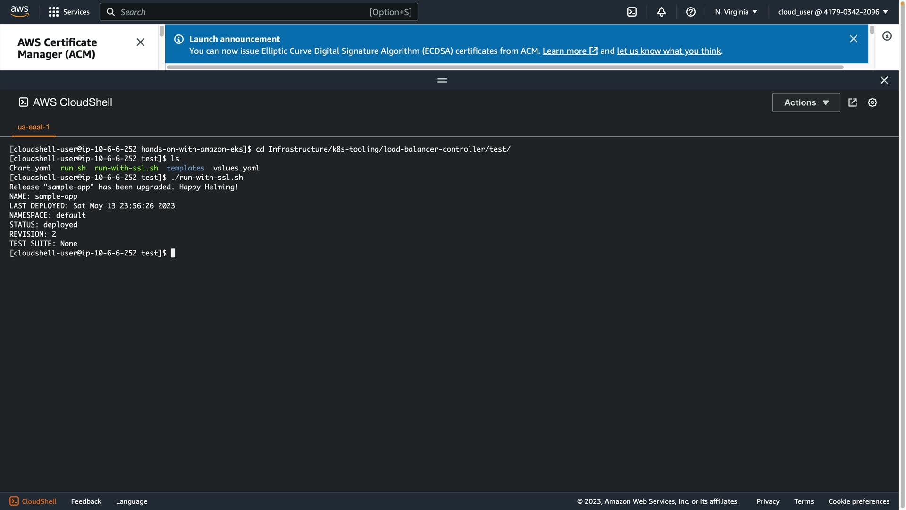Expand the N. Virginia region dropdown
The height and width of the screenshot is (510, 906).
point(736,12)
